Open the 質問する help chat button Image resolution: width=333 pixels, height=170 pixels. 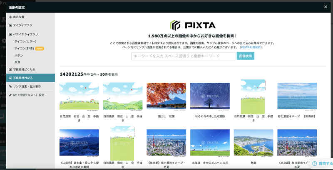click(x=321, y=164)
